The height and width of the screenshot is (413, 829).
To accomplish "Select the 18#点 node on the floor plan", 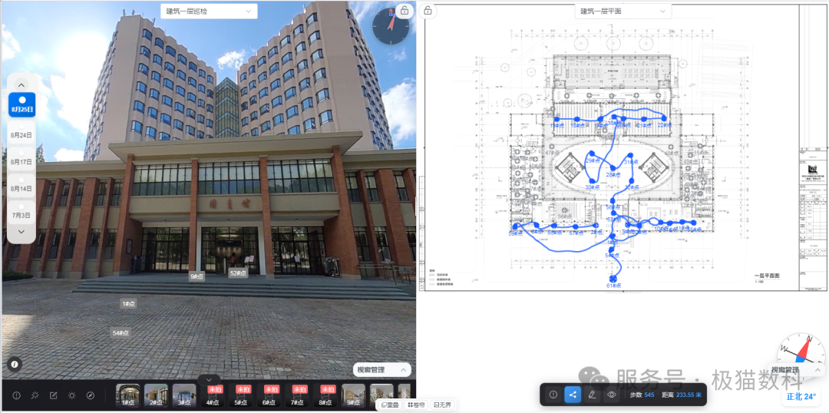I will pos(576,119).
